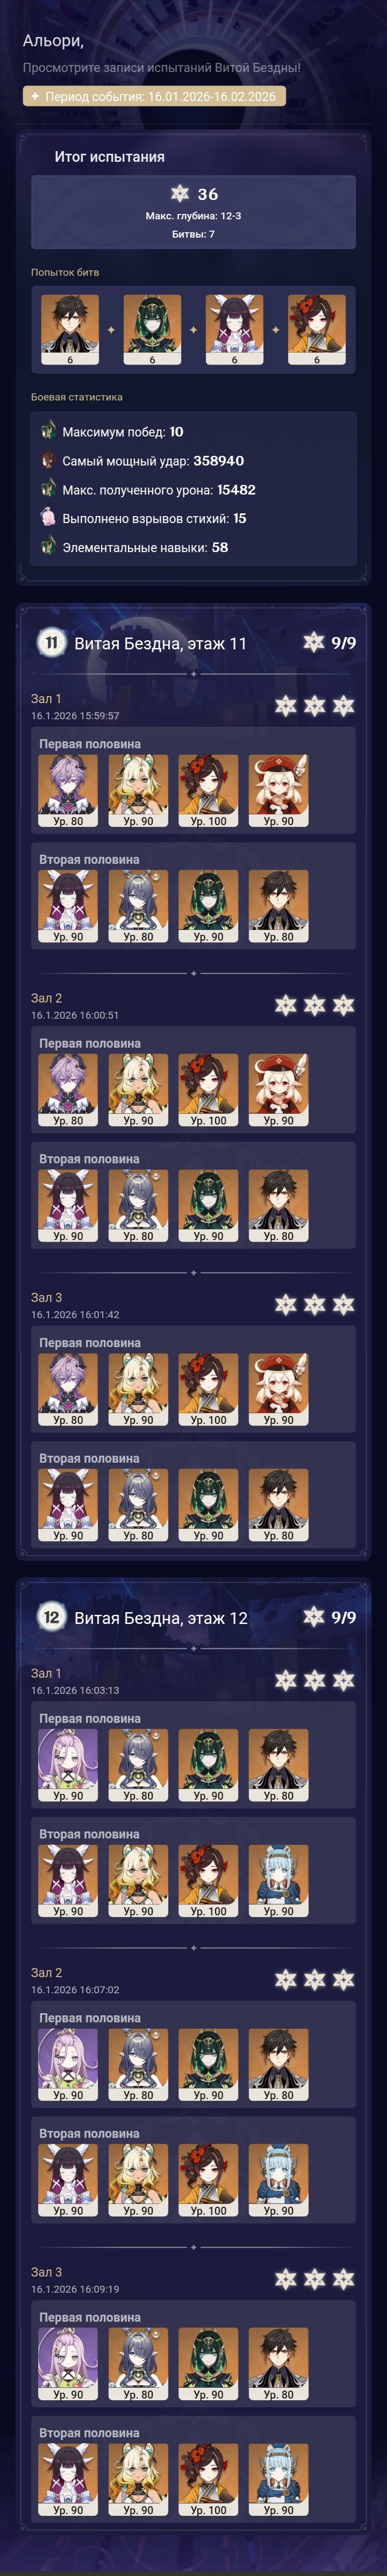Open the blue-haired Ур. 90 portrait in floor 12 Зал 1

(x=278, y=1881)
